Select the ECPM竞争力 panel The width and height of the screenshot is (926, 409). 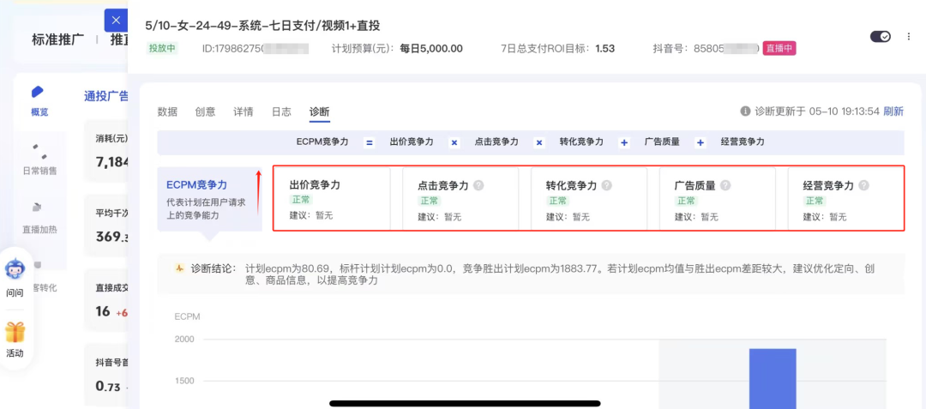208,199
